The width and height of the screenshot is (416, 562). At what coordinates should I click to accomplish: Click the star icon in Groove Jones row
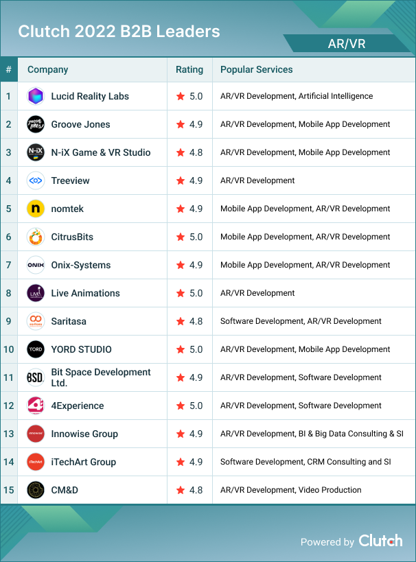(x=181, y=124)
